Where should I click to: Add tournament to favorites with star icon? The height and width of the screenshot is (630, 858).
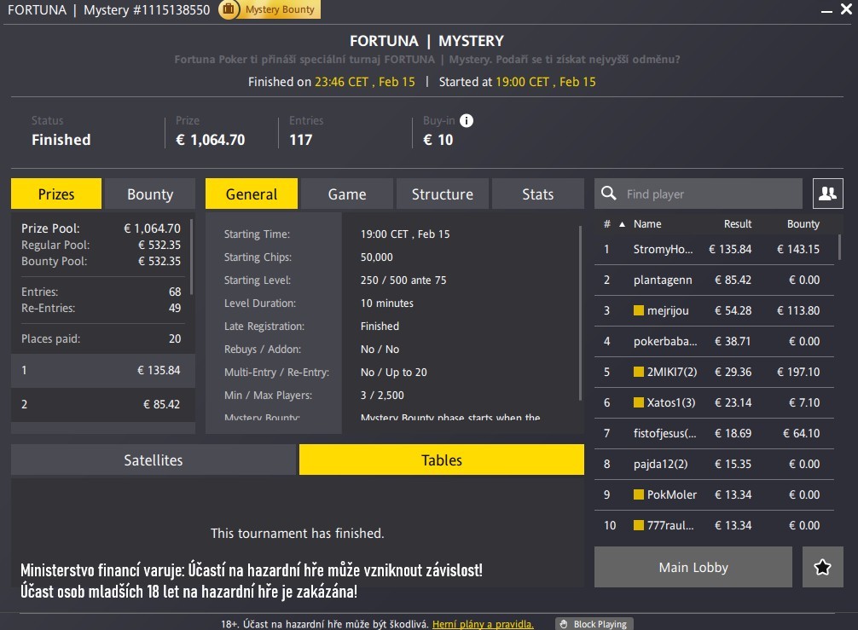[822, 567]
